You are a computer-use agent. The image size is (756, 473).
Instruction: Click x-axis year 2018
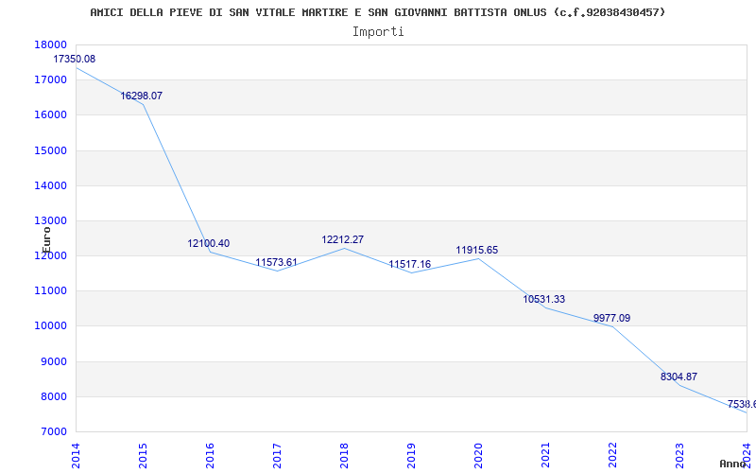[344, 455]
